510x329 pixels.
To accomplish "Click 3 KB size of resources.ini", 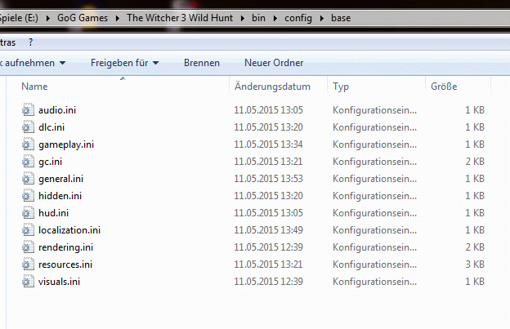I will pos(475,265).
